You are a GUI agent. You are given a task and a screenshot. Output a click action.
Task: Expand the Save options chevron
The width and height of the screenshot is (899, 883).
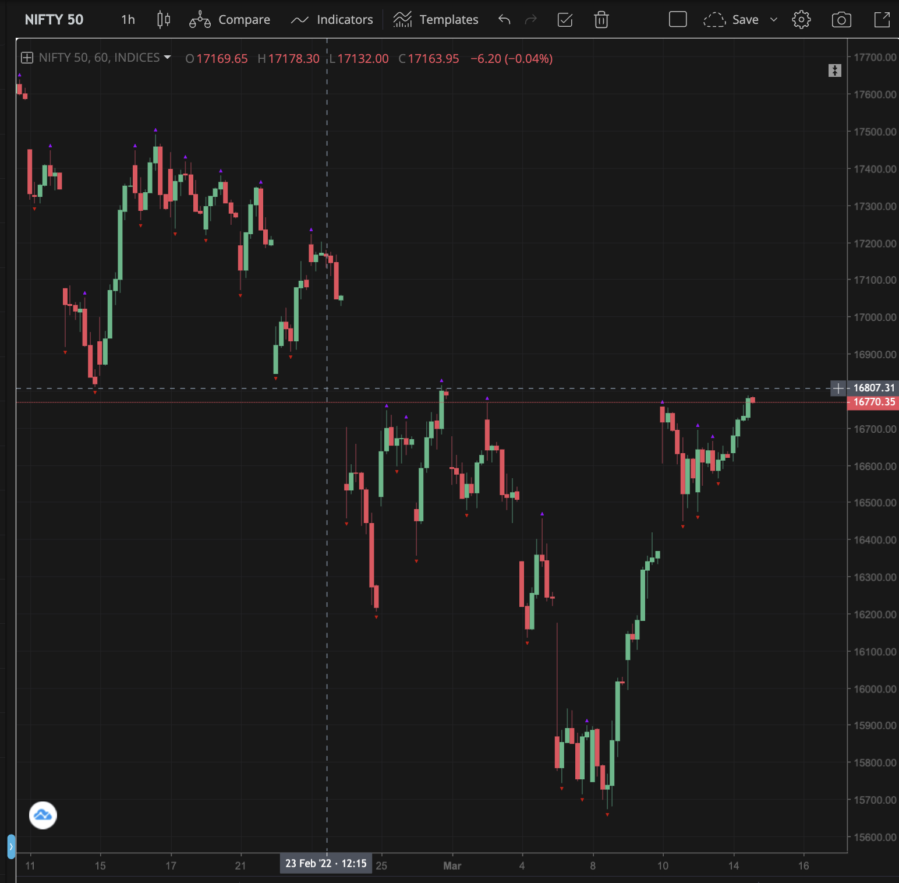click(774, 20)
